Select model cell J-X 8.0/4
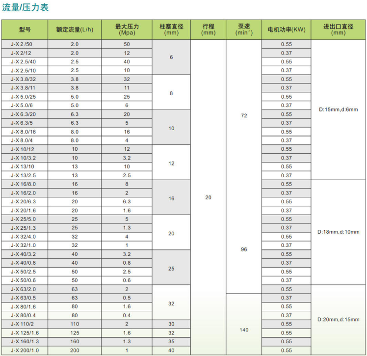 (25, 140)
